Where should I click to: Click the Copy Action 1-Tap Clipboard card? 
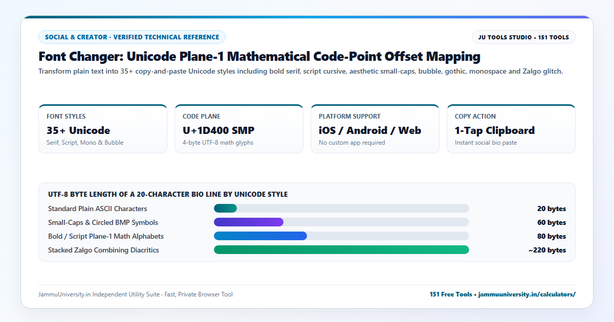point(511,129)
